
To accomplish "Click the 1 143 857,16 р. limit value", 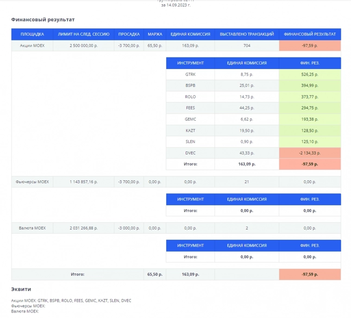I will (83, 182).
